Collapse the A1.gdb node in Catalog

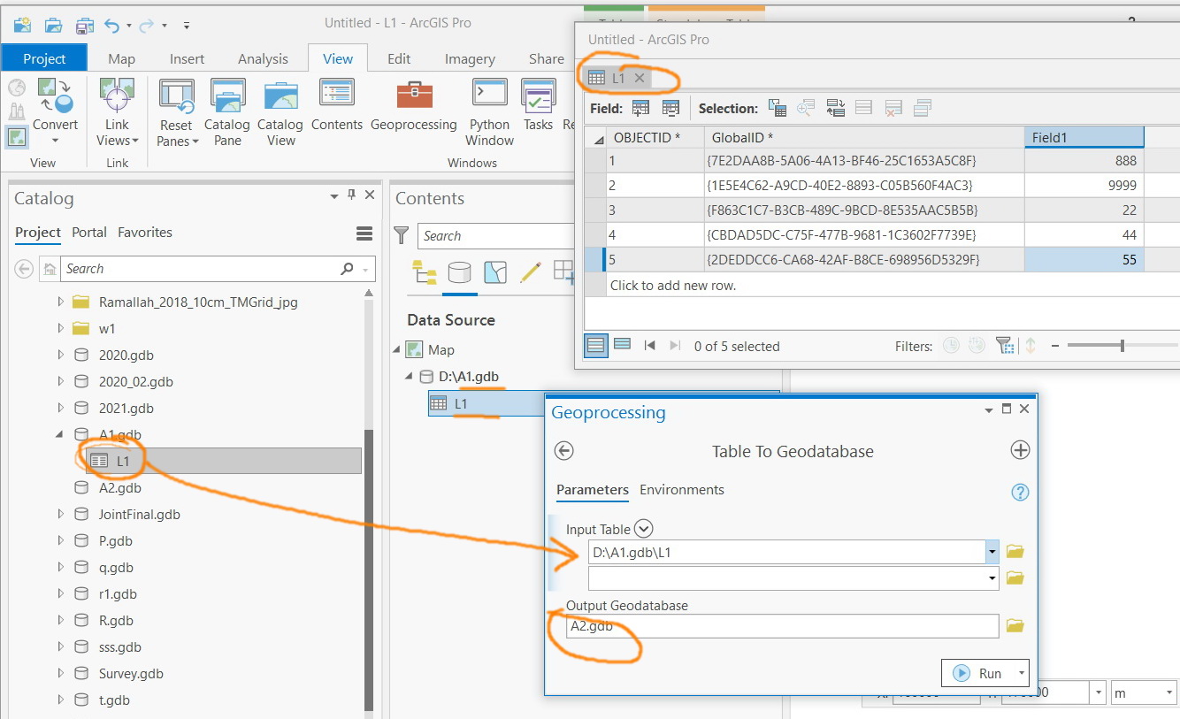tap(61, 434)
